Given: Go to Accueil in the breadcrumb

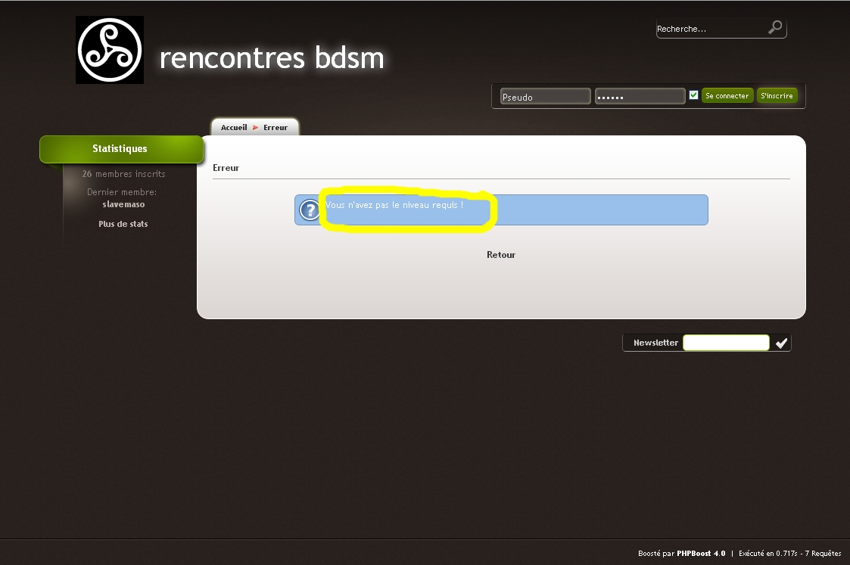Looking at the screenshot, I should (234, 128).
